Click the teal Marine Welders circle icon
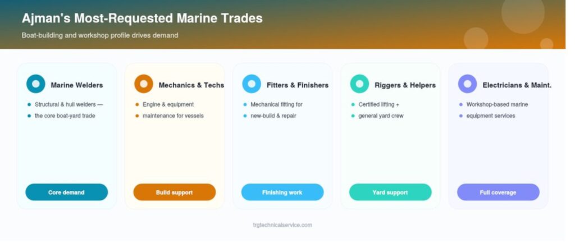Viewport: 575px width, 243px height. click(35, 84)
